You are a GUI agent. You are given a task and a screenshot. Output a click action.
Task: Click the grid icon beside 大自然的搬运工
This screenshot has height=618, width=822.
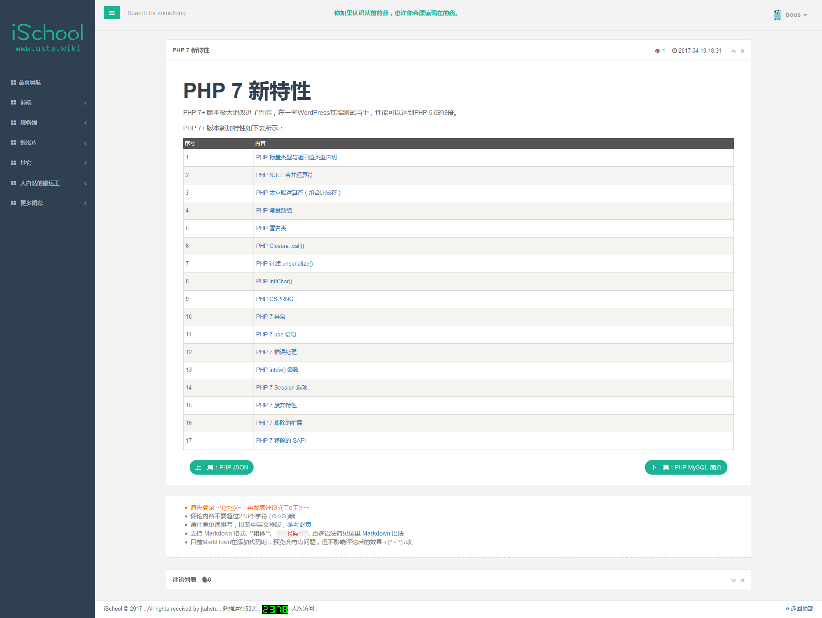click(x=13, y=183)
